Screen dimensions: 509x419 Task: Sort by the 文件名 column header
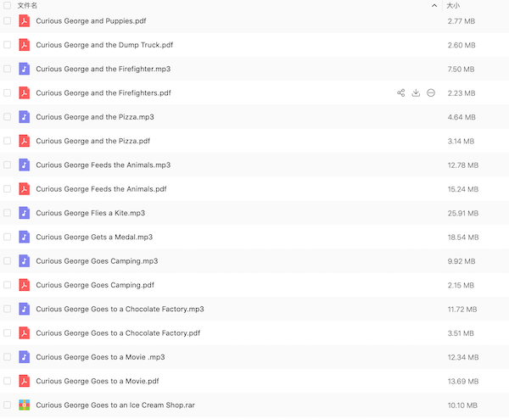pos(27,5)
